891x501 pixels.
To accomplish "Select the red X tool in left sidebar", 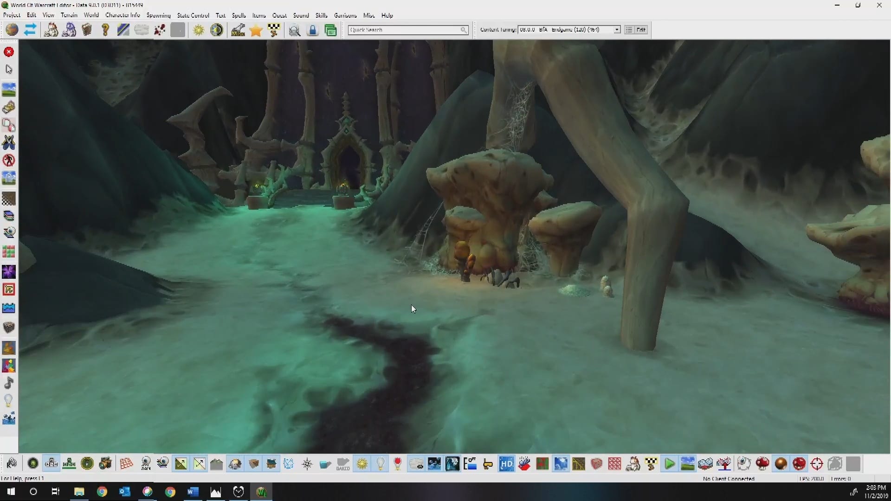I will pyautogui.click(x=9, y=52).
